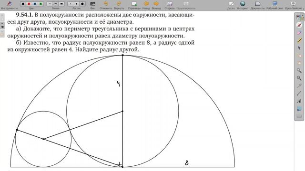Viewport: 305px width, 171px height.
Task: Select the Line drawing tool
Action: (299, 94)
